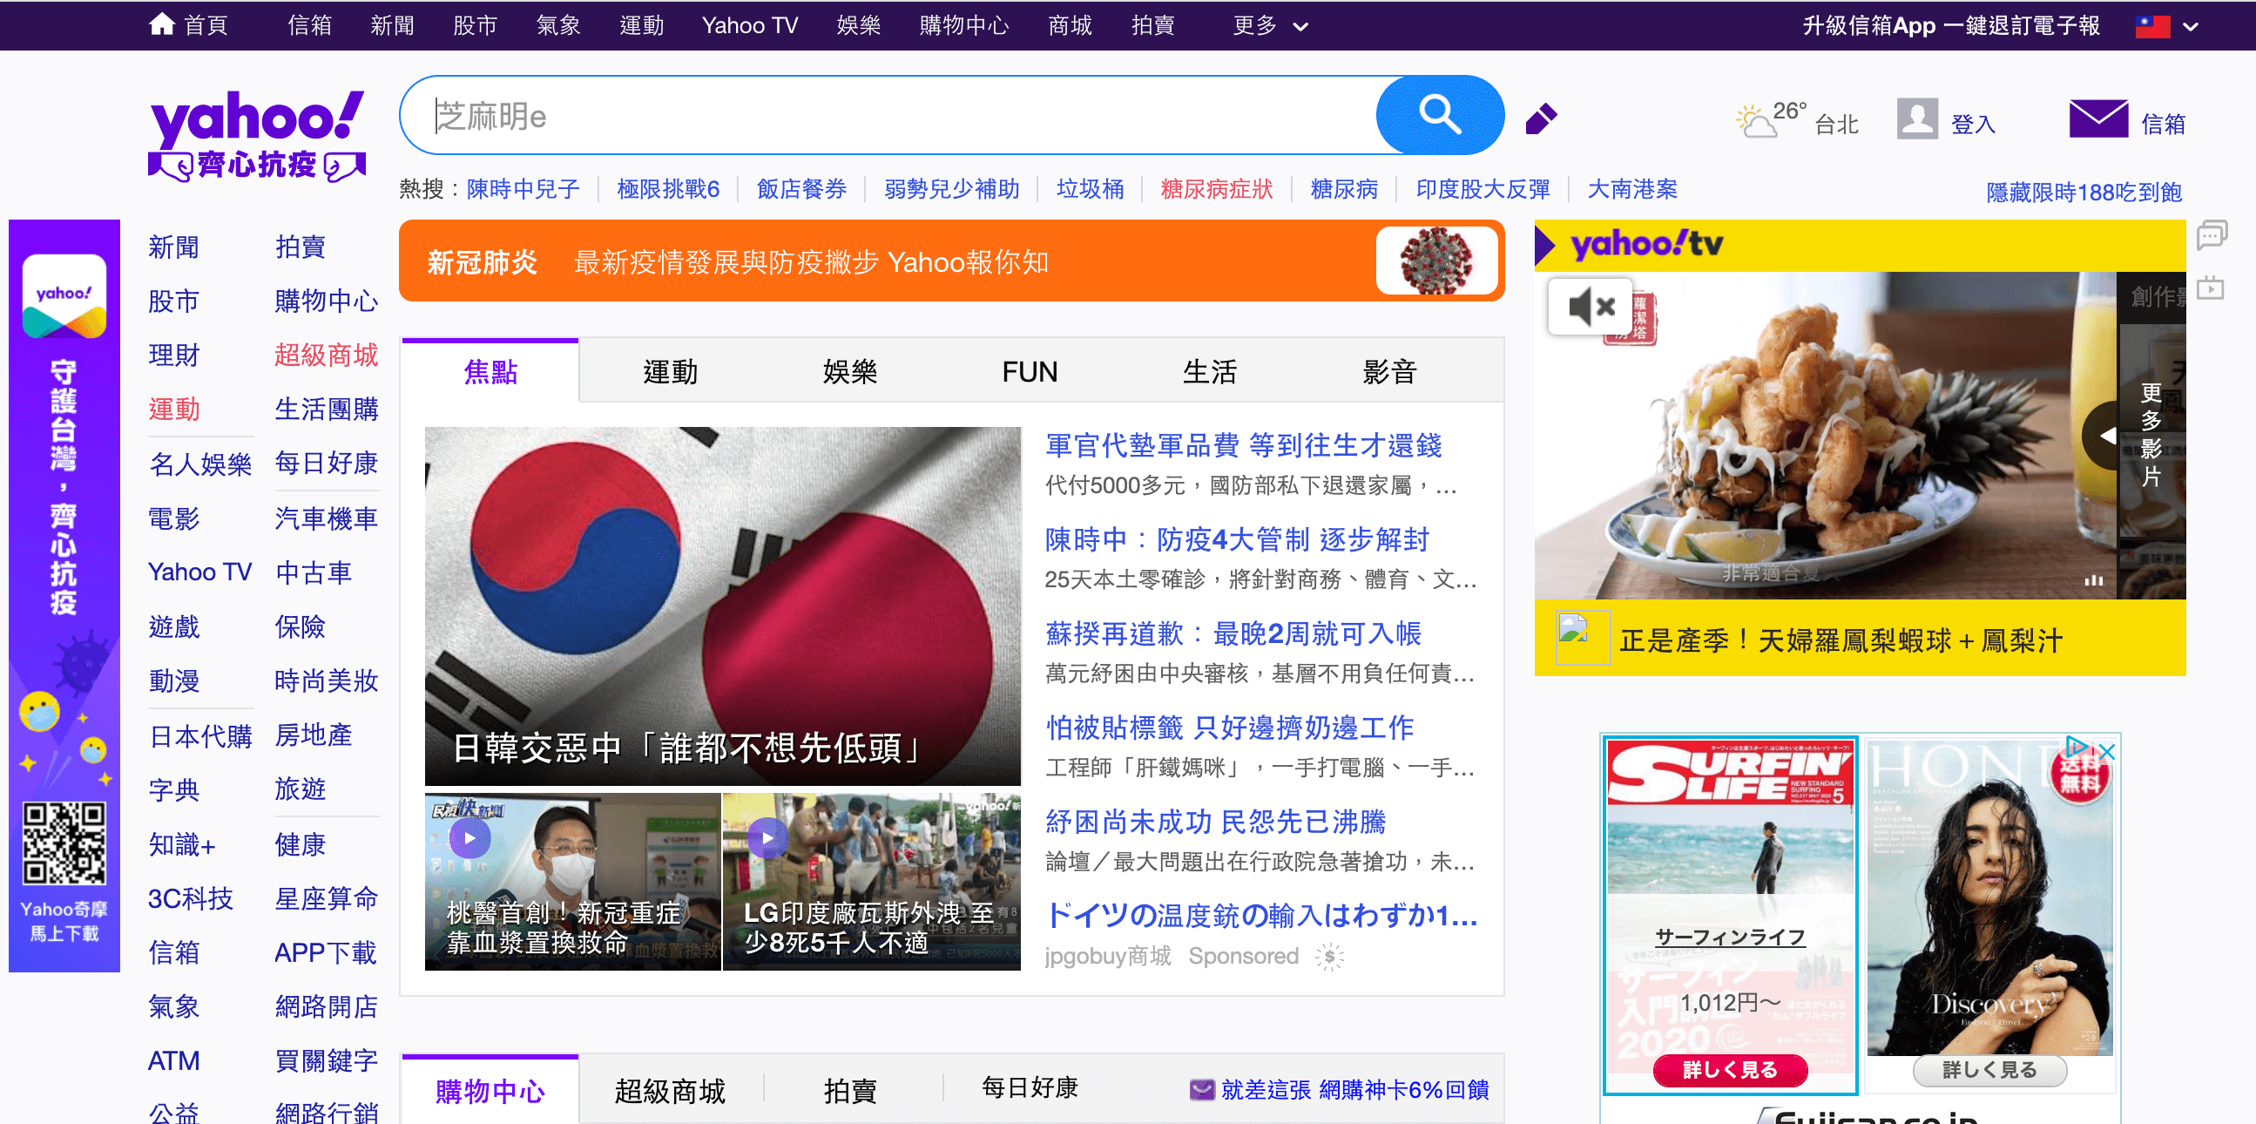The image size is (2256, 1124).
Task: Open 蘇揆再道歉 headline
Action: click(1233, 633)
